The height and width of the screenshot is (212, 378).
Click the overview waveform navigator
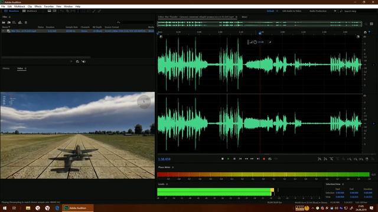point(260,24)
